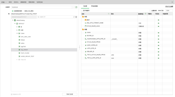Screen dimensions: 175x97
Task: Toggle visibility eye for BUYER_ID
Action: pyautogui.click(x=159, y=36)
